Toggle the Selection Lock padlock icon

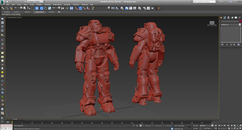click(137, 126)
